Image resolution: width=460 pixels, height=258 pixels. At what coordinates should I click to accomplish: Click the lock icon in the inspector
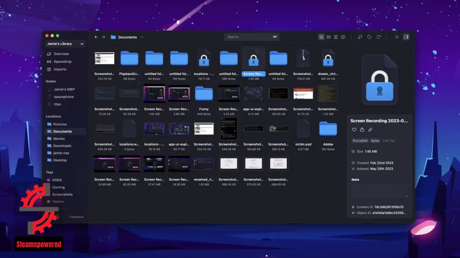pyautogui.click(x=362, y=130)
